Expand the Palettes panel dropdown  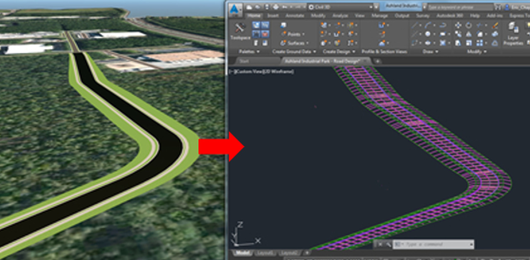(x=249, y=52)
